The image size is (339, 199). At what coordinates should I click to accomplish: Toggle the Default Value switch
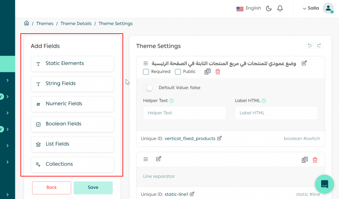click(148, 88)
